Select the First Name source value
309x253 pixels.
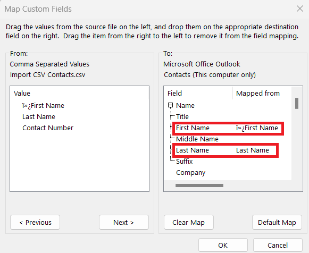[x=43, y=106]
